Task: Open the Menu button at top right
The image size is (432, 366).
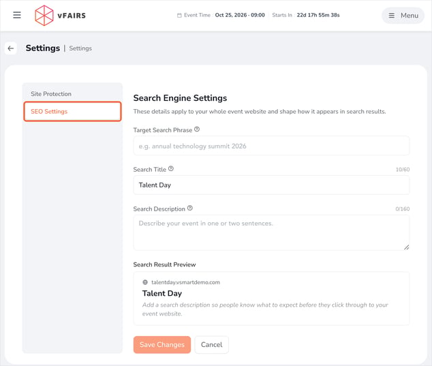Action: pyautogui.click(x=403, y=16)
